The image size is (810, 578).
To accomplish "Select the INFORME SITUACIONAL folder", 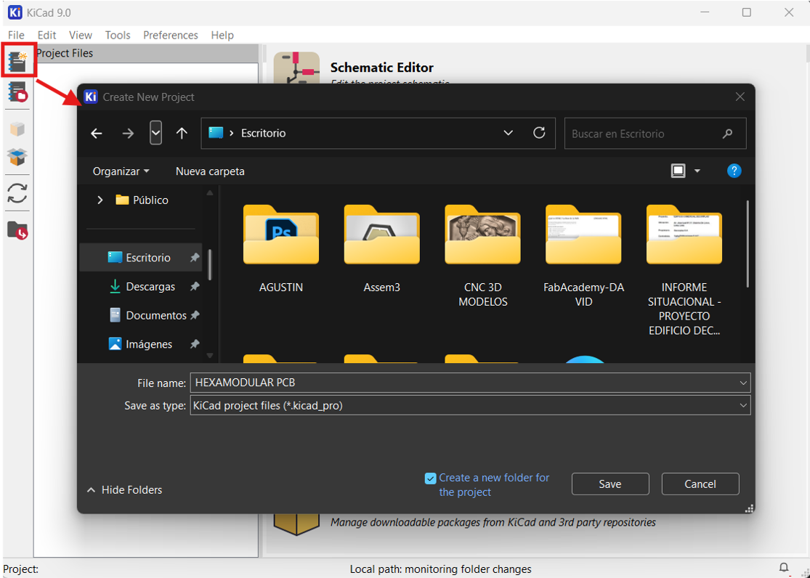I will pyautogui.click(x=684, y=271).
